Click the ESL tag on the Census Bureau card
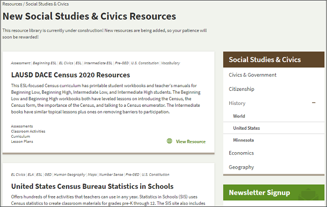The width and height of the screenshot is (327, 207). pyautogui.click(x=39, y=174)
